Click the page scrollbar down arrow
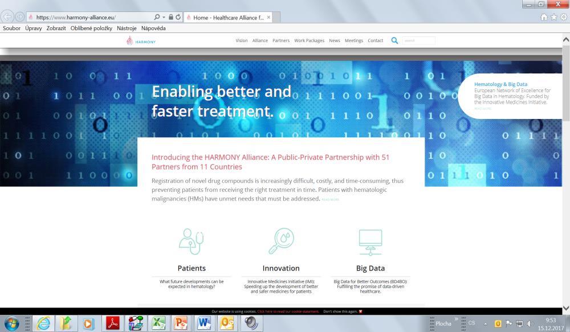Viewport: 570px width, 332px height. [566, 308]
